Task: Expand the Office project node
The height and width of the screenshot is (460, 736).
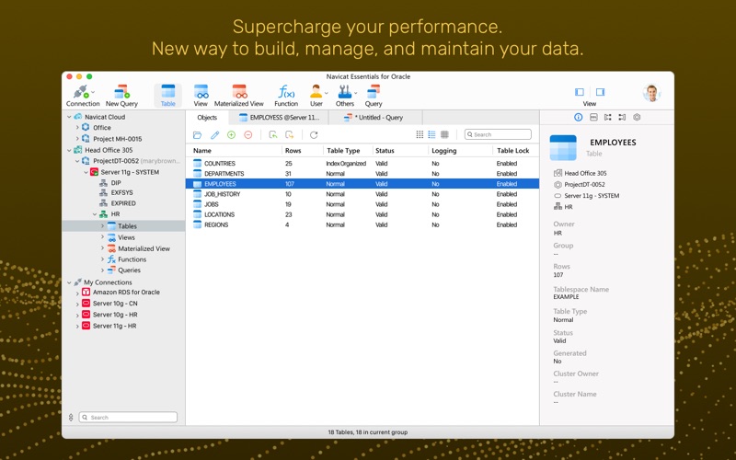Action: tap(77, 128)
